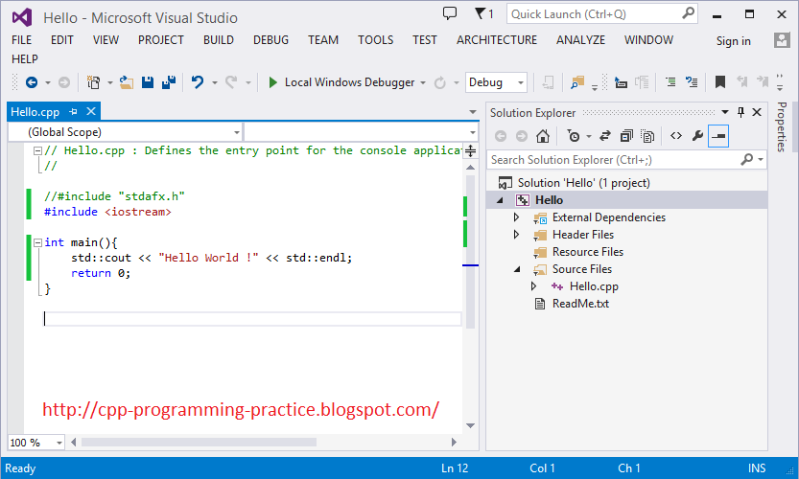Click the Quick Launch search magnifier icon
The width and height of the screenshot is (799, 479).
click(x=688, y=13)
